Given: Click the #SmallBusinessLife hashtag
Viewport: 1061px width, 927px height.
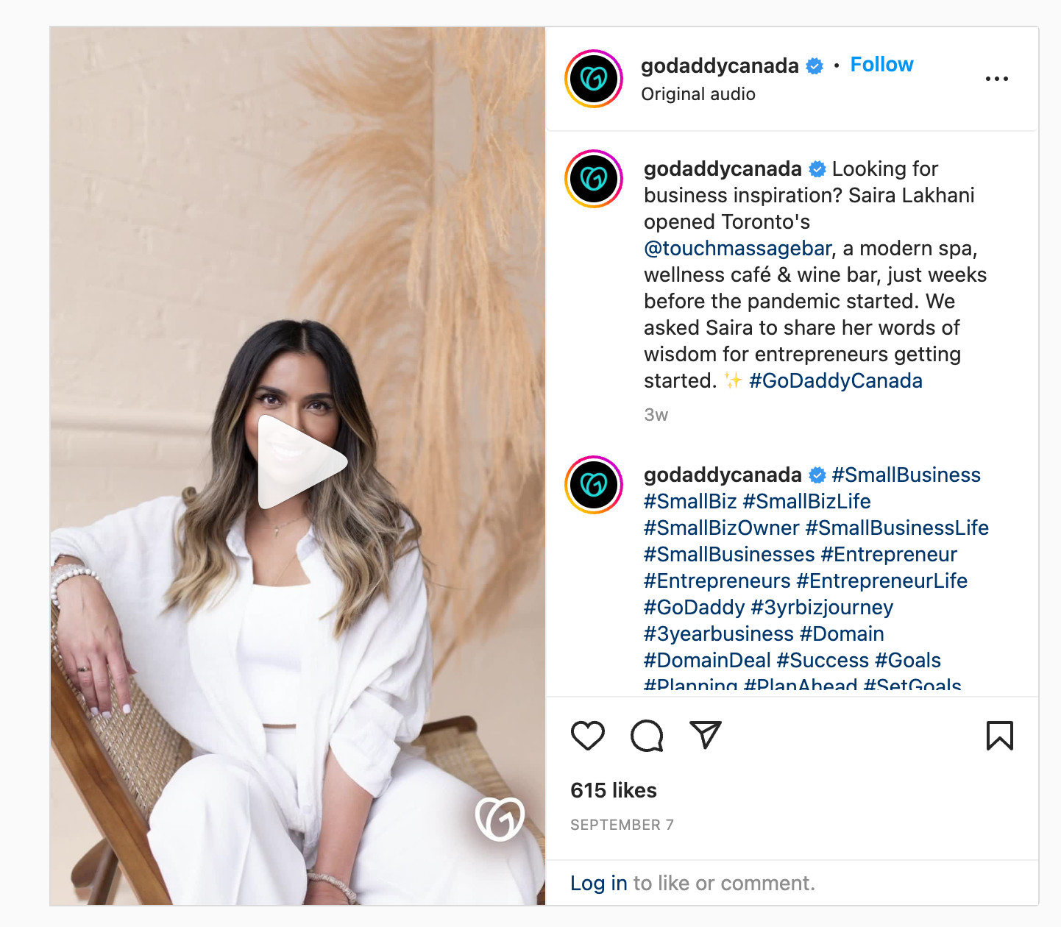Looking at the screenshot, I should click(897, 528).
